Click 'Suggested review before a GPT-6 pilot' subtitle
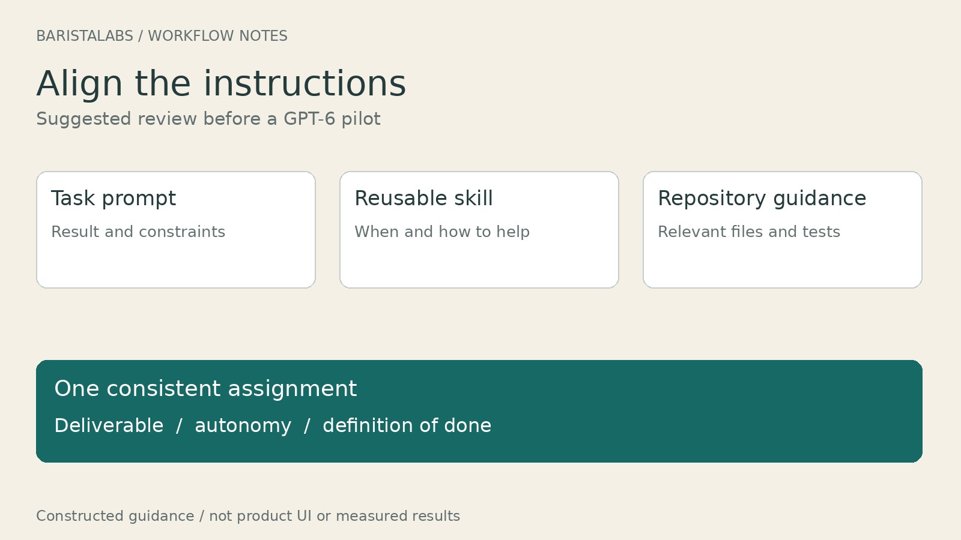The width and height of the screenshot is (961, 540). pyautogui.click(x=208, y=119)
